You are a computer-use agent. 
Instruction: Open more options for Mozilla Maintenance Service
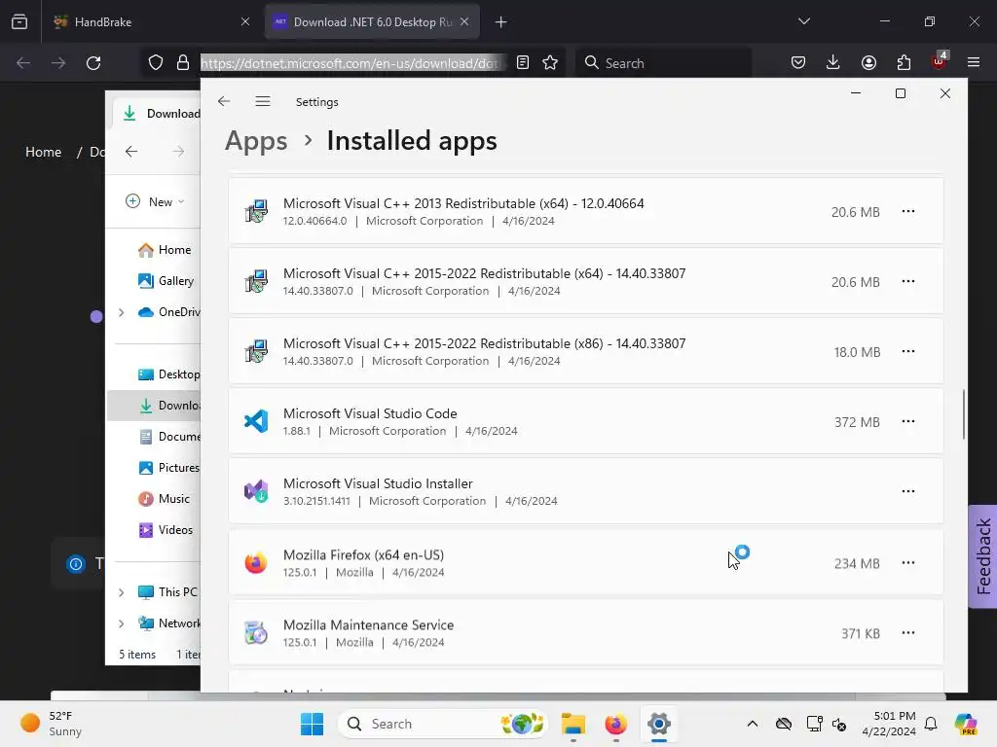point(908,632)
